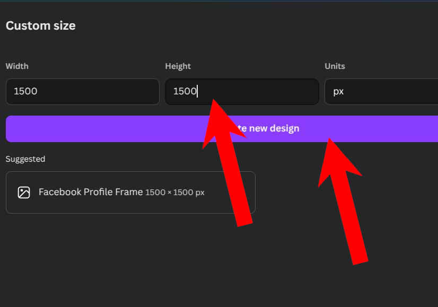Click the Height label

(x=178, y=66)
